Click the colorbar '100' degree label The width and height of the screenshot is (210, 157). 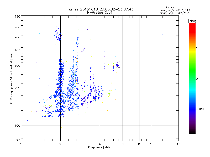pos(199,48)
